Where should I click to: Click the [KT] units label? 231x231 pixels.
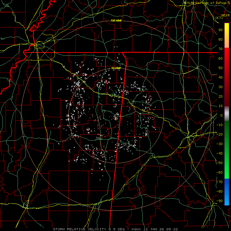click(219, 18)
